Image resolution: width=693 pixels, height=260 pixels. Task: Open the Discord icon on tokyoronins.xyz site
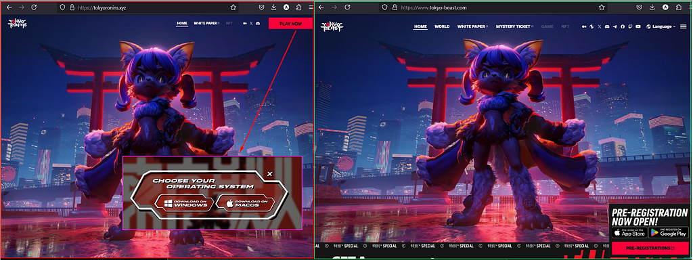click(258, 24)
